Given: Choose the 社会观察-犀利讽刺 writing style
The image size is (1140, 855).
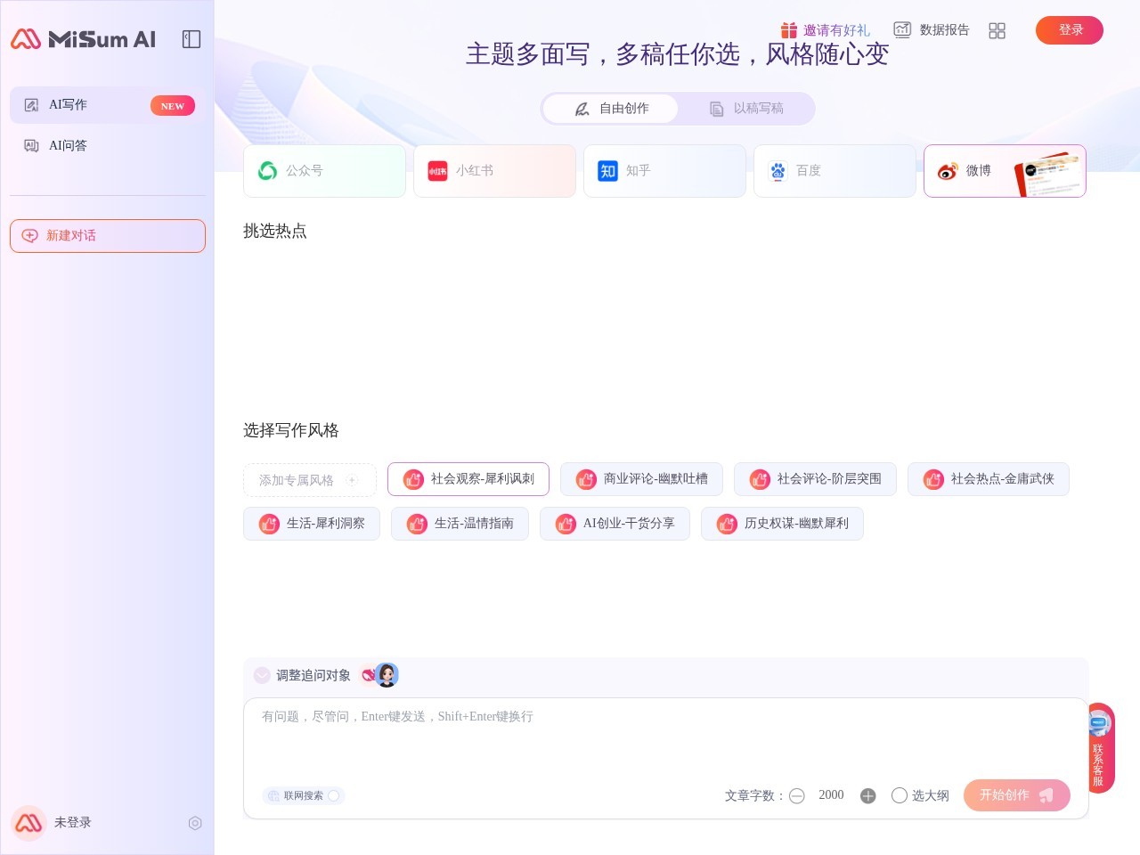Looking at the screenshot, I should pos(468,479).
